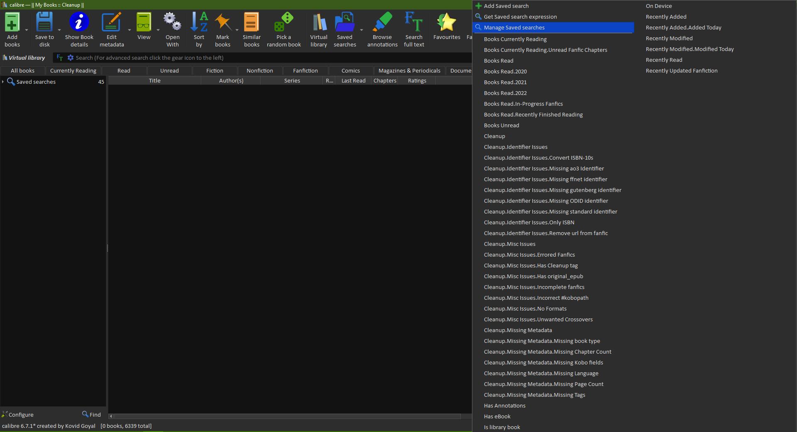Click the Mark books pin icon
Screen dimensions: 797x432
coord(222,22)
